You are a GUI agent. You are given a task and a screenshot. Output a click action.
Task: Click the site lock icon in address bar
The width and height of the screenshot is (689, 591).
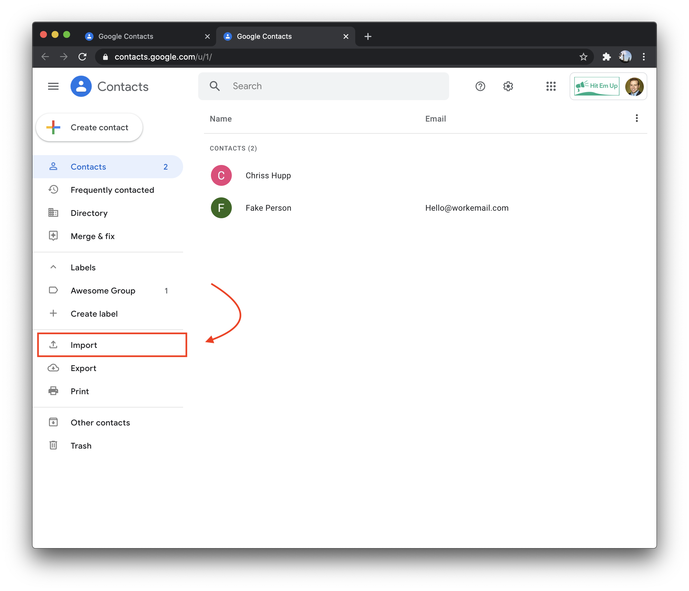[x=105, y=57]
